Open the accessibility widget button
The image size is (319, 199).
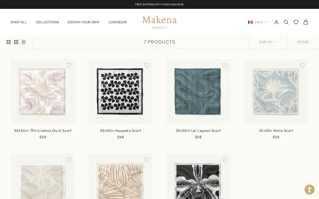point(309,190)
